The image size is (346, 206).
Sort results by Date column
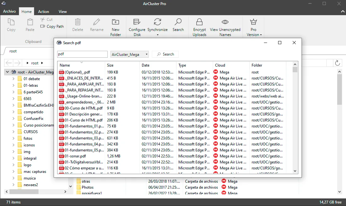click(158, 65)
